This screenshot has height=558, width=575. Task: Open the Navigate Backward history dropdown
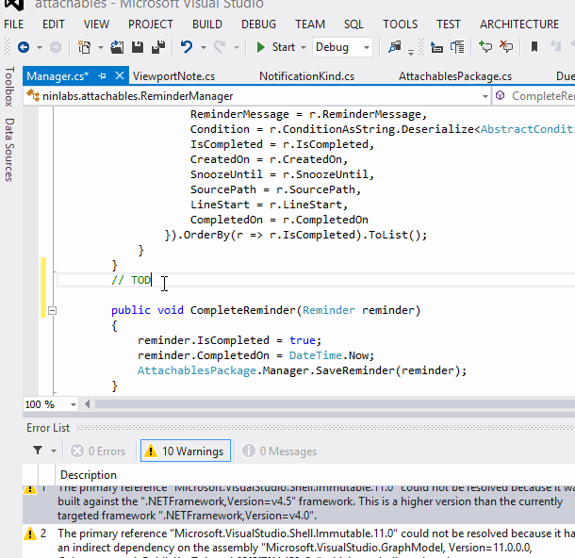click(x=40, y=48)
